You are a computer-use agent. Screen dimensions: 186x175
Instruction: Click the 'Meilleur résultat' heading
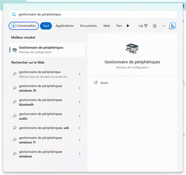(23, 38)
